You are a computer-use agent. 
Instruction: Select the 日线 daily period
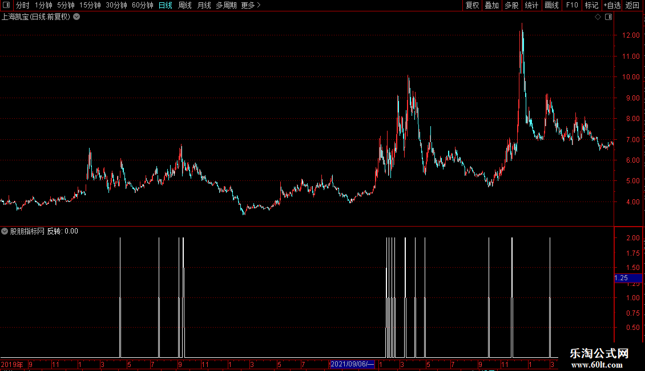tap(166, 5)
